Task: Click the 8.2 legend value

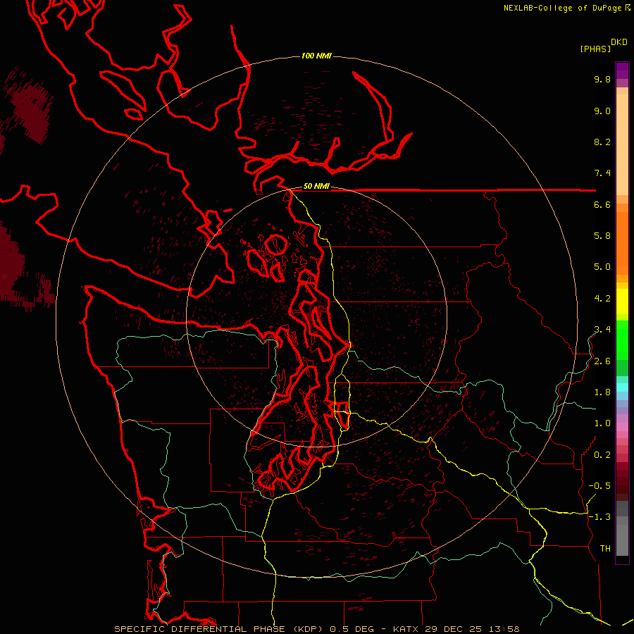Action: pyautogui.click(x=602, y=142)
